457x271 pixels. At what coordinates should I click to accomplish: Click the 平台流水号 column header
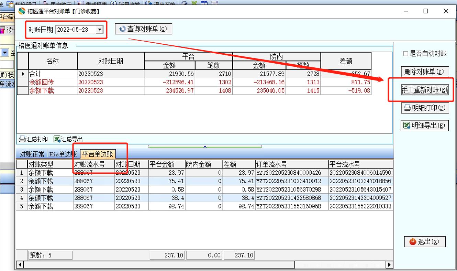(x=360, y=164)
